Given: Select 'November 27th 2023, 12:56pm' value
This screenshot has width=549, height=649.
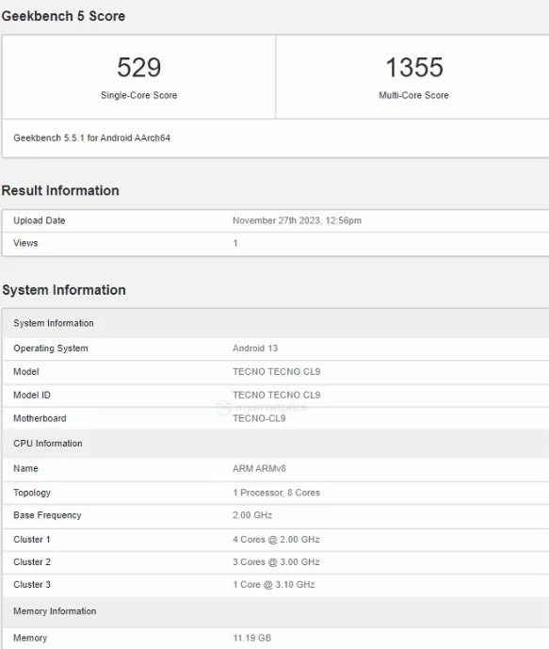Looking at the screenshot, I should [297, 220].
